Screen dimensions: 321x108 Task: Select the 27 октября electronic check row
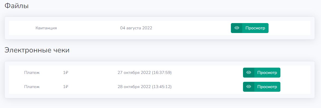pos(160,73)
